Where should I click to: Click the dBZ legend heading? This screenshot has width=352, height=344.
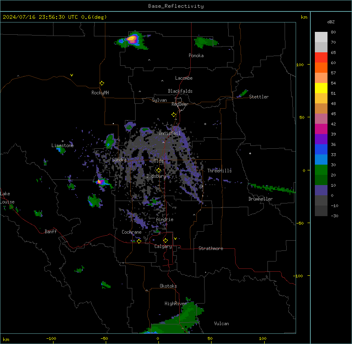[331, 22]
